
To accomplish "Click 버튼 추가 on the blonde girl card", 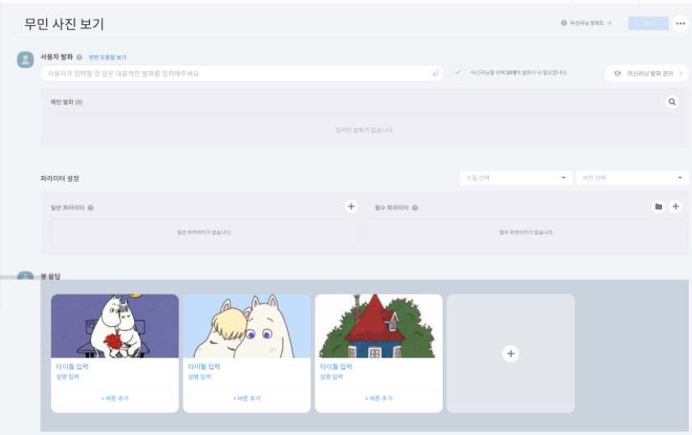I will (x=247, y=399).
